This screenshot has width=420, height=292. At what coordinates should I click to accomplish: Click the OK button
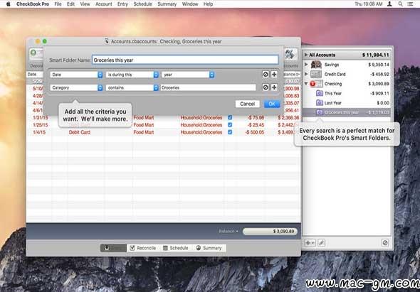point(272,104)
